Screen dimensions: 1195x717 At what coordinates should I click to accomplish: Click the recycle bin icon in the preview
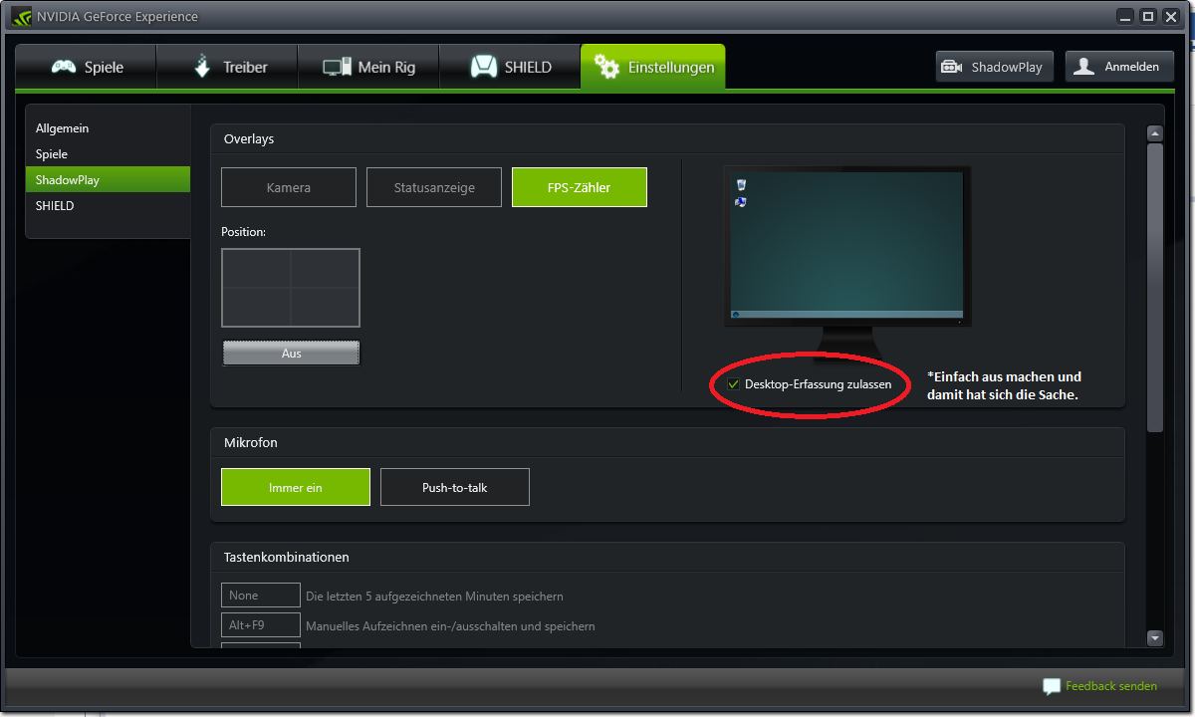click(741, 184)
